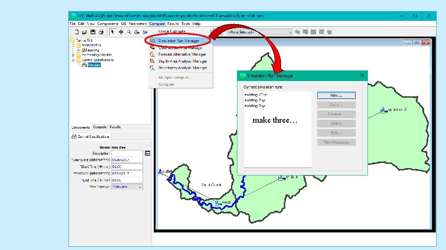Select the zoom magnifier tool
The height and width of the screenshot is (250, 446).
(129, 32)
